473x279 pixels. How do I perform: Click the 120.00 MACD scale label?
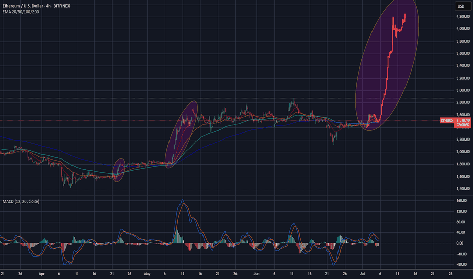pyautogui.click(x=461, y=211)
